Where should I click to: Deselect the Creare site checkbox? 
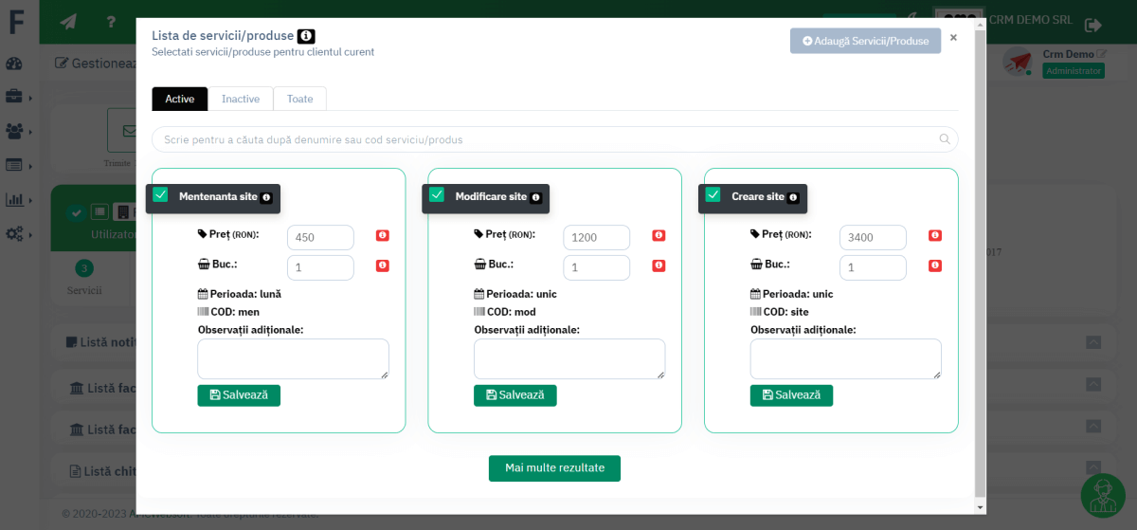pyautogui.click(x=713, y=195)
